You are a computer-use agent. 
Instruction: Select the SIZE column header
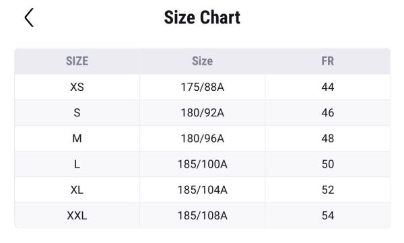coord(77,61)
